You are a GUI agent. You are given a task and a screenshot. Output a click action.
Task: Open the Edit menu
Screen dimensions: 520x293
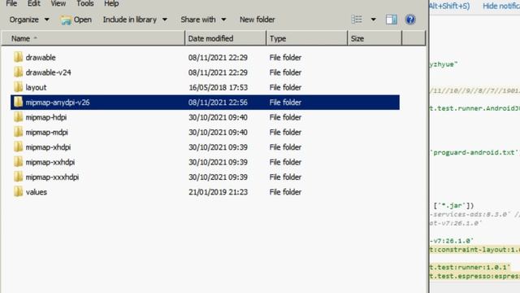pos(33,3)
